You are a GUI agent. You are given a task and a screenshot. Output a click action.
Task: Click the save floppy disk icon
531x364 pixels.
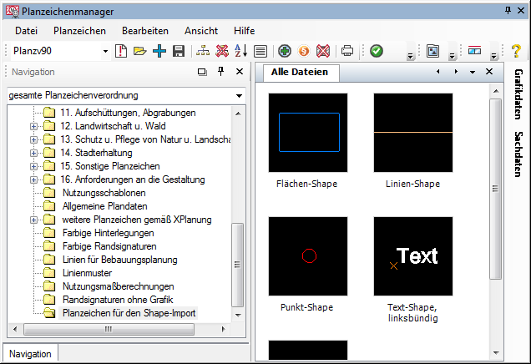point(178,52)
